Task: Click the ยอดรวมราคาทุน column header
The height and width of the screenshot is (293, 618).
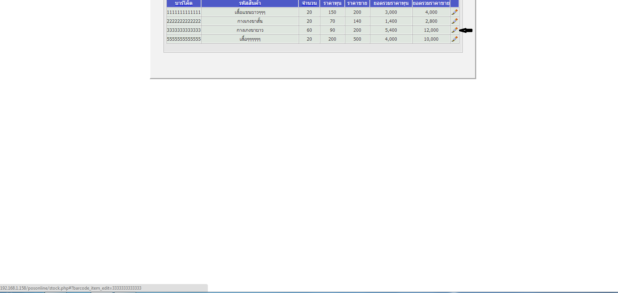Action: coord(391,3)
